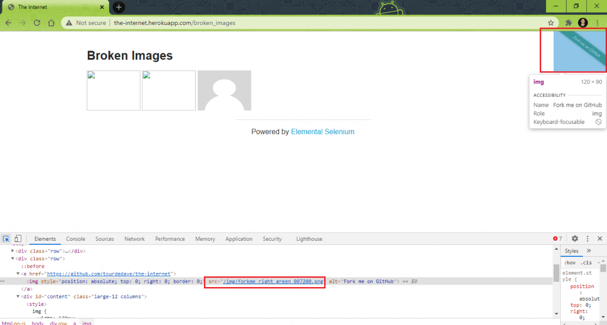Open the Application tab
607x325 pixels.
[239, 239]
